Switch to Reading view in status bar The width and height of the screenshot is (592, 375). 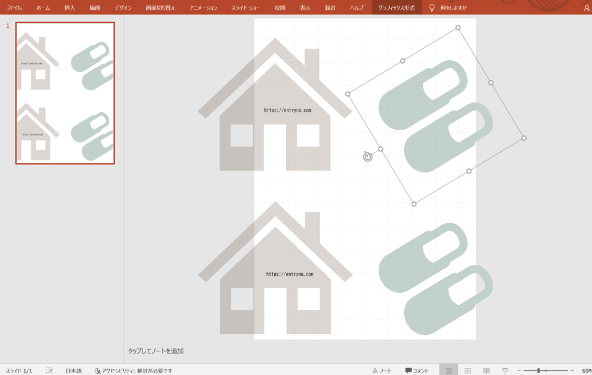pos(486,370)
